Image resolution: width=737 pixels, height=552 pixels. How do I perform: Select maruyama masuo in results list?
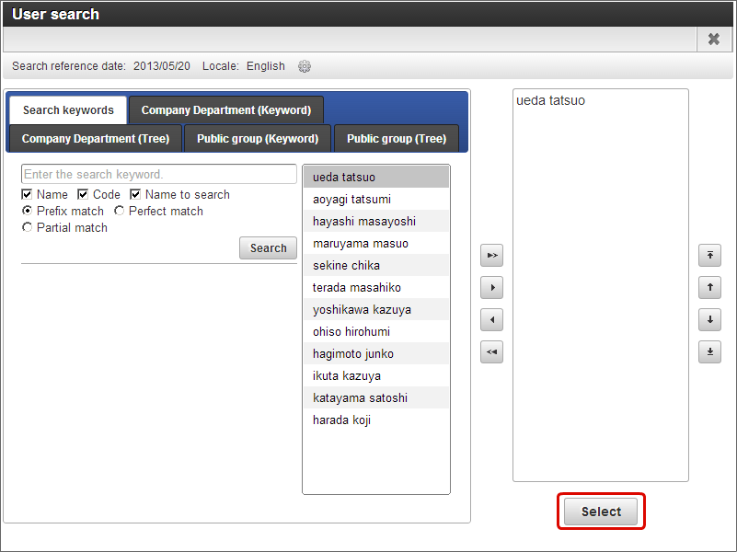(x=376, y=244)
